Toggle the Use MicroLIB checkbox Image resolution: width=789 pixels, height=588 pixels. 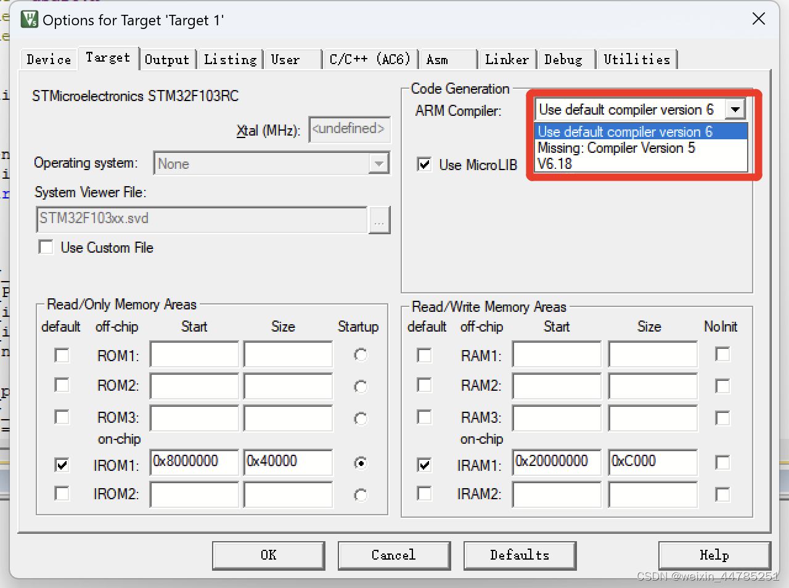coord(424,165)
